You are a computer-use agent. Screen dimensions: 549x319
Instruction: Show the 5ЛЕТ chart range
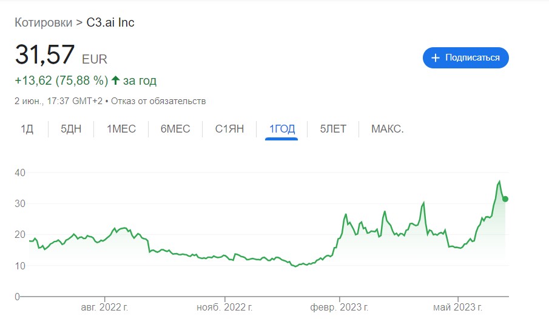(333, 128)
